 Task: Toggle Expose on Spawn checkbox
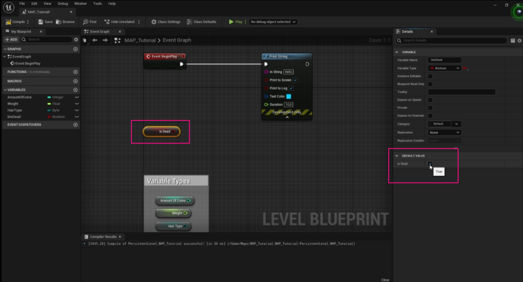pyautogui.click(x=430, y=99)
